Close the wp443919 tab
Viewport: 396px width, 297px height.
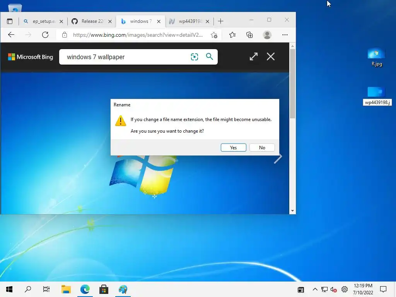click(x=207, y=22)
